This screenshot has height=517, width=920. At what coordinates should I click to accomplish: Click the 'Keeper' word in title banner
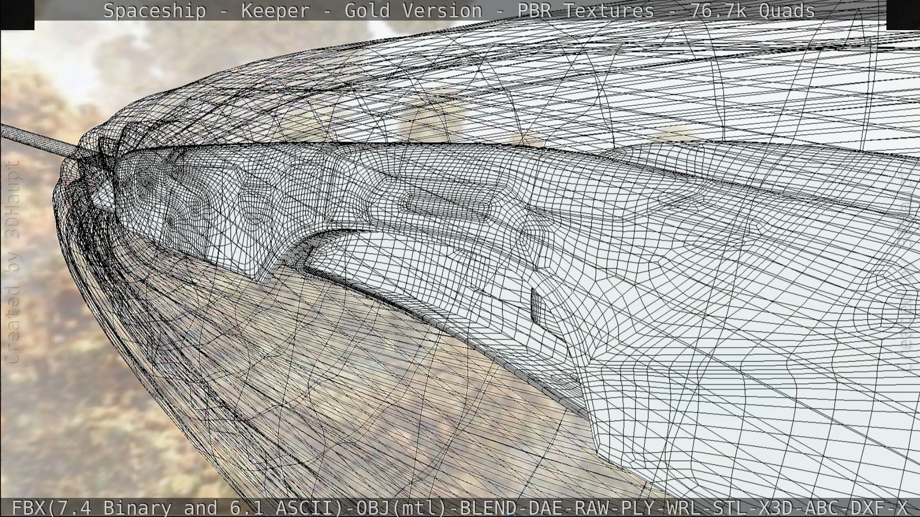tap(276, 11)
